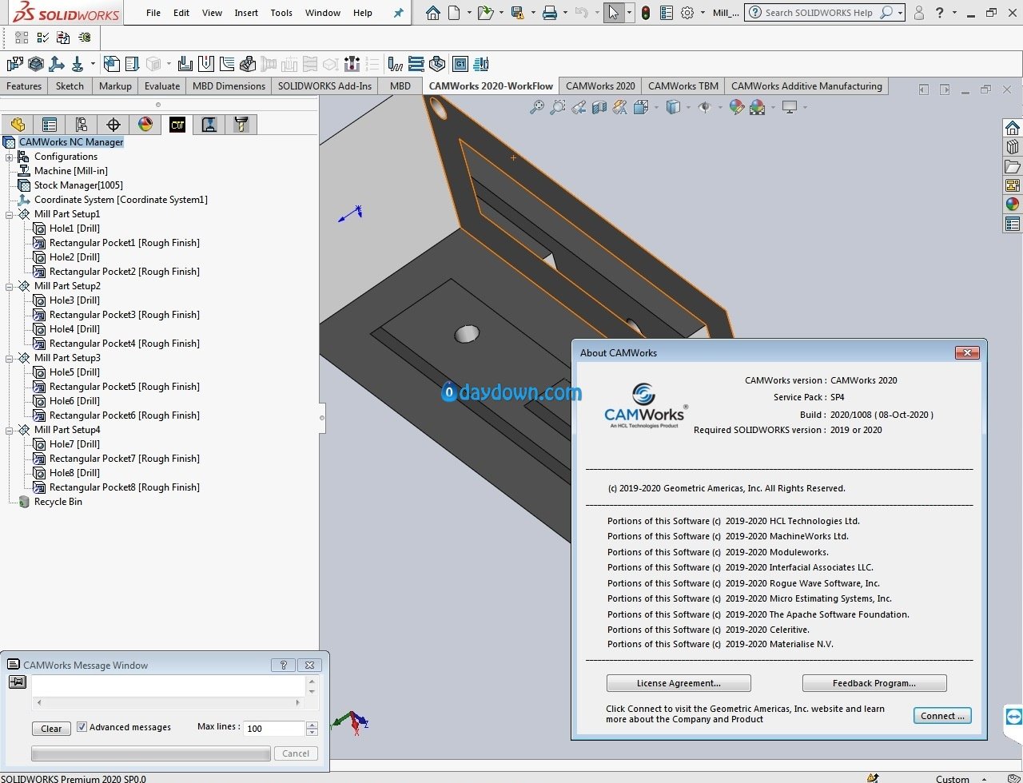Click the Coordinate System toolbar icon
Image resolution: width=1023 pixels, height=783 pixels.
(x=57, y=64)
